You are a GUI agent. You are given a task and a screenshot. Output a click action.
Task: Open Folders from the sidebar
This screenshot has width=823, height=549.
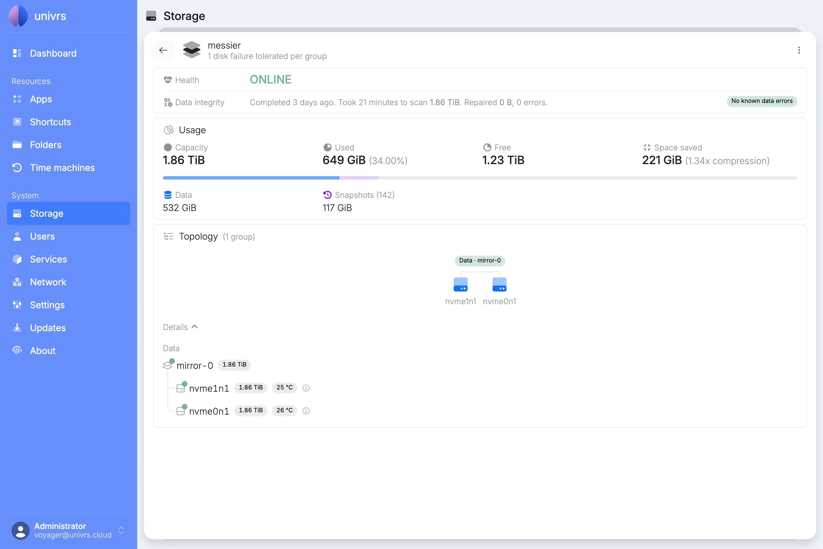69,145
